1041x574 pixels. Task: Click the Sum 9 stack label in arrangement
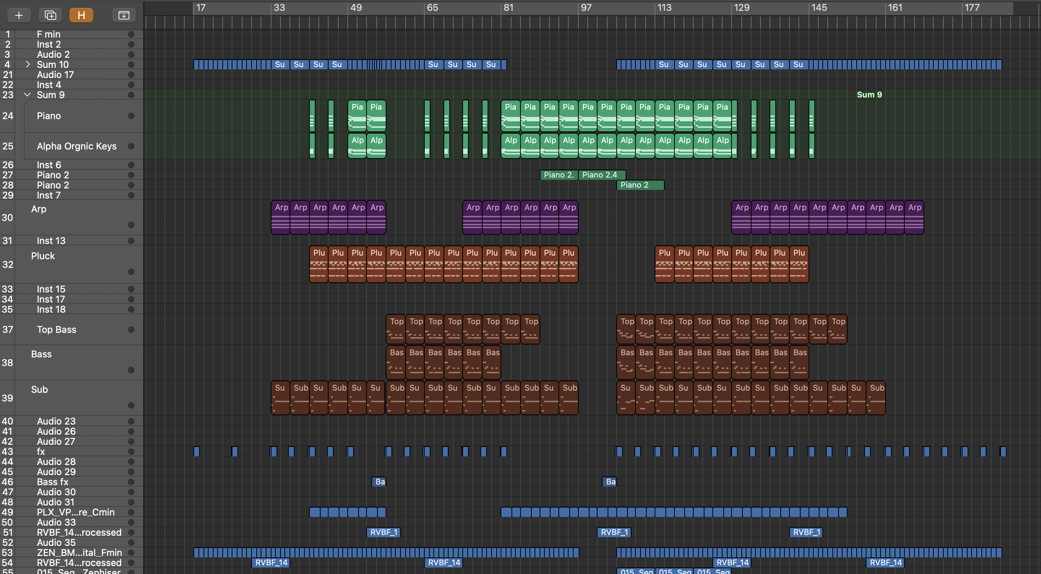tap(869, 95)
